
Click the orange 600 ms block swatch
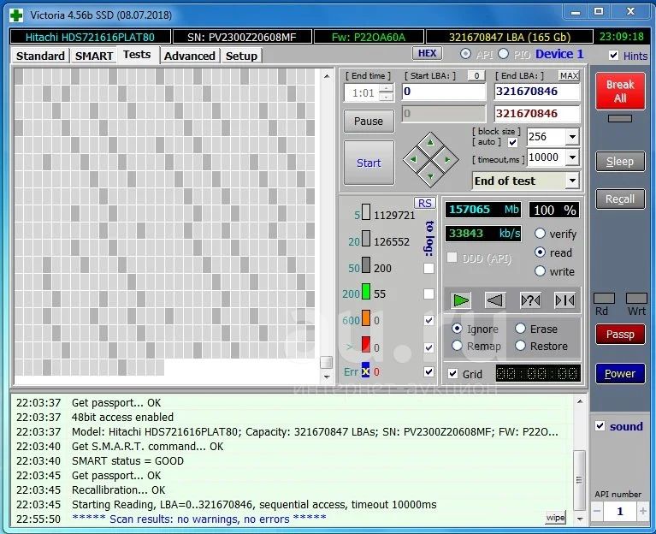coord(366,317)
